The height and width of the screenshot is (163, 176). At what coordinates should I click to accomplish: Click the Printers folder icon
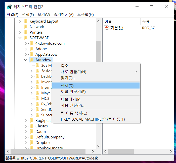pos(26,32)
